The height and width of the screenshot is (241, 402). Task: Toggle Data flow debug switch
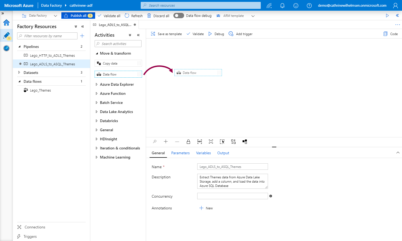coord(178,16)
